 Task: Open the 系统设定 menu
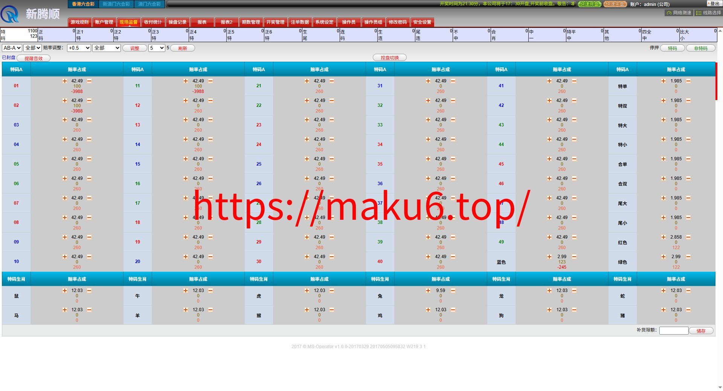click(x=324, y=22)
